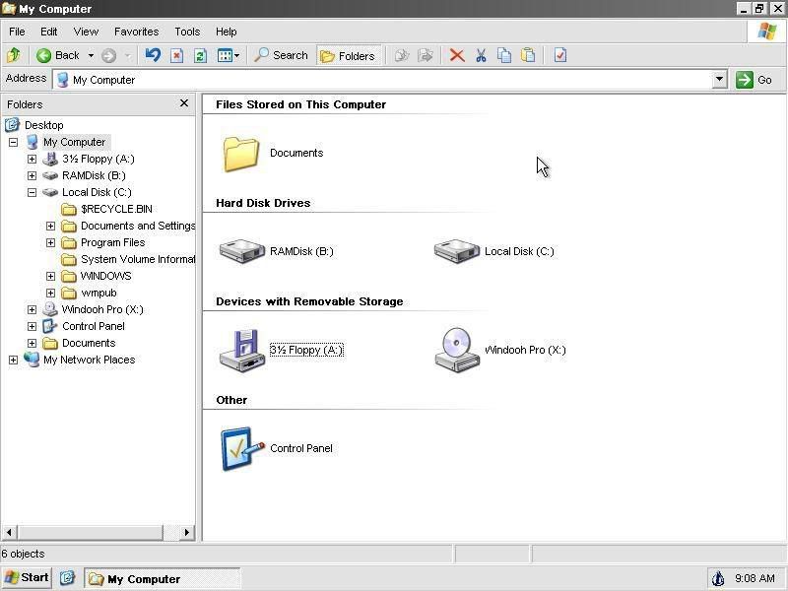This screenshot has width=788, height=591.
Task: Expand the Windooh Pro (X:) tree node
Action: click(x=32, y=309)
